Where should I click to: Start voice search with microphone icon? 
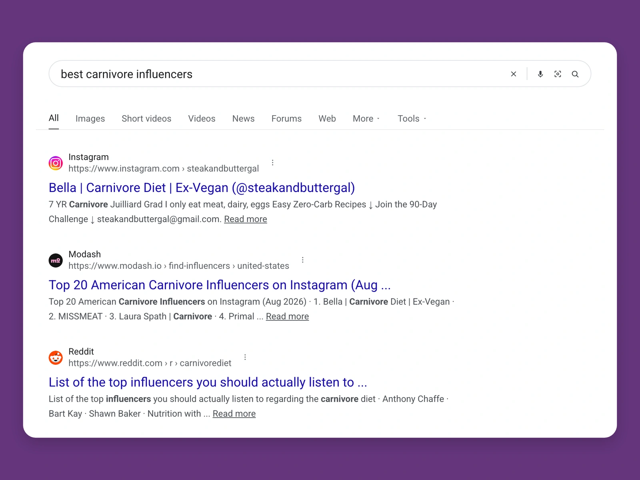540,74
